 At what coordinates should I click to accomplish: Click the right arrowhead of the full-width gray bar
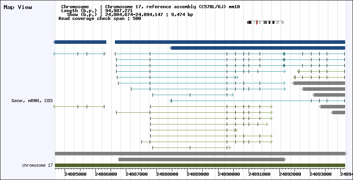tap(346, 153)
